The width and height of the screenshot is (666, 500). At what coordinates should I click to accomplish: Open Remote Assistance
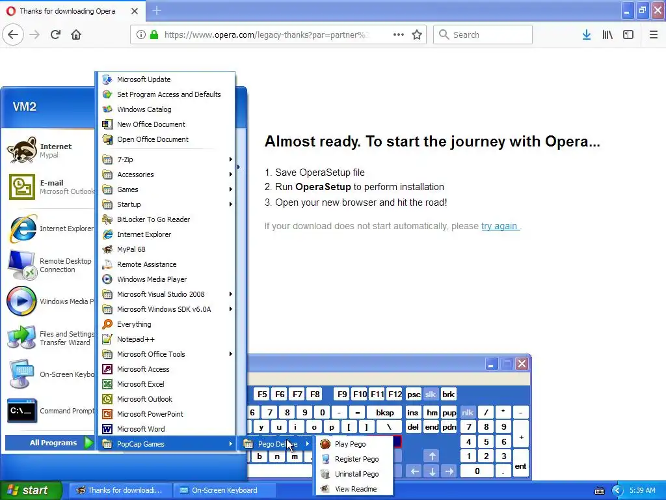click(166, 264)
